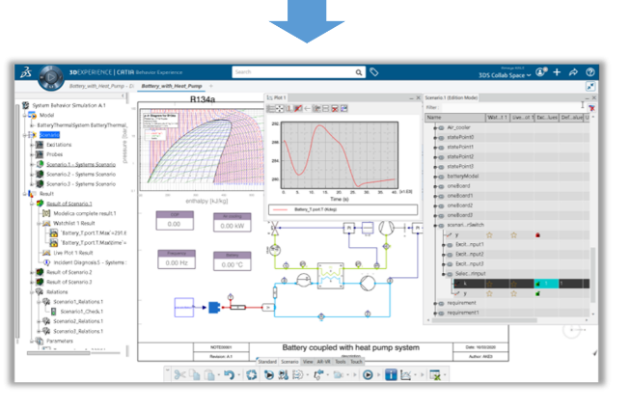Image resolution: width=631 pixels, height=410 pixels.
Task: Click the fit-all icon in Plot toolbar
Action: click(x=279, y=109)
